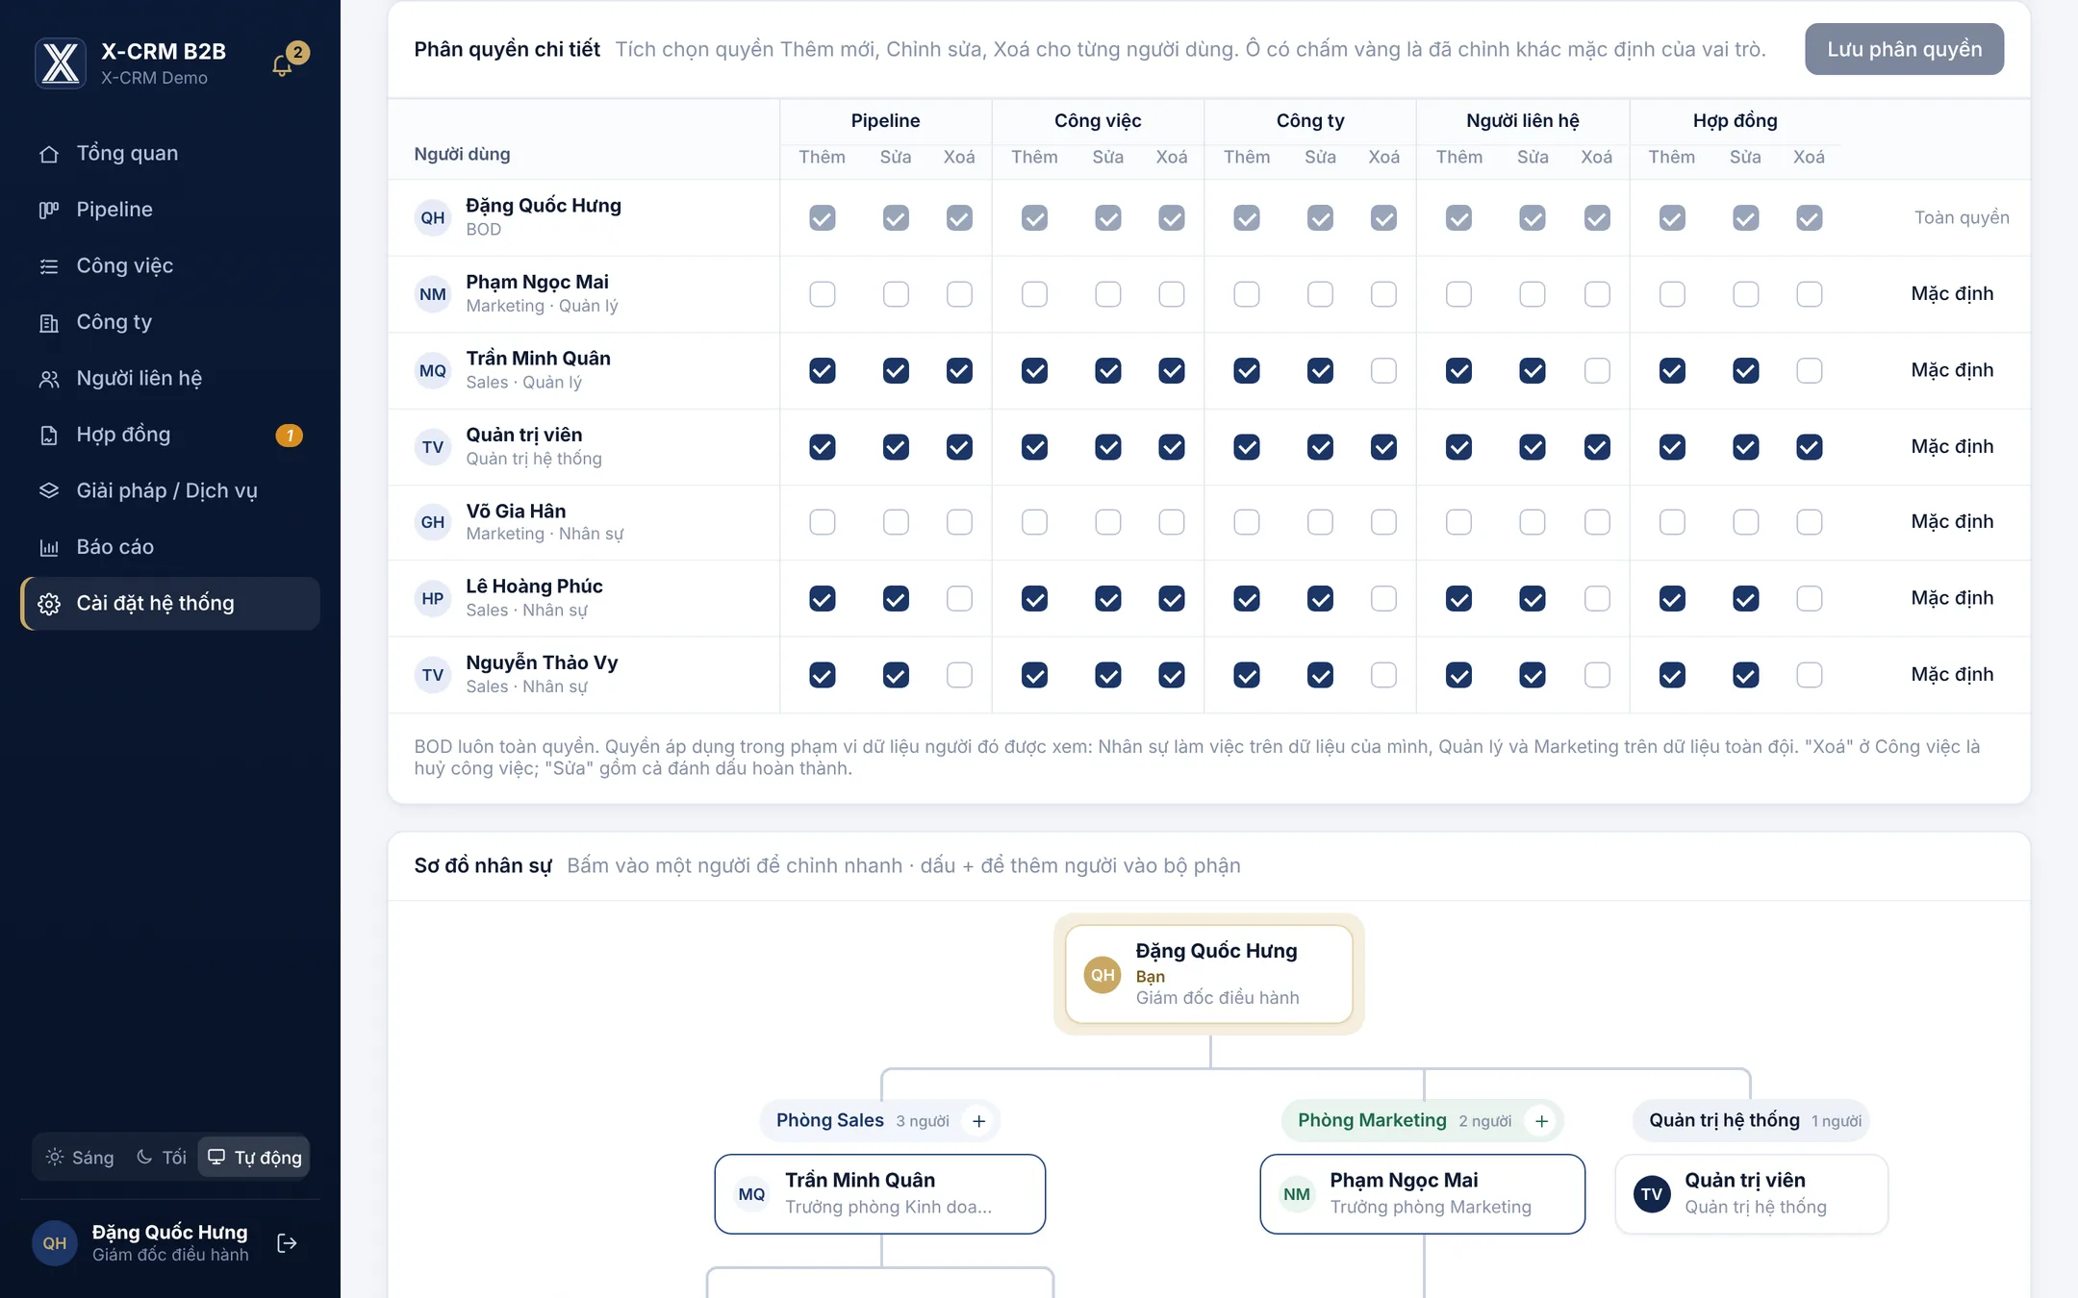This screenshot has width=2078, height=1298.
Task: Click the Cài đặt hệ thống gear icon
Action: (49, 604)
